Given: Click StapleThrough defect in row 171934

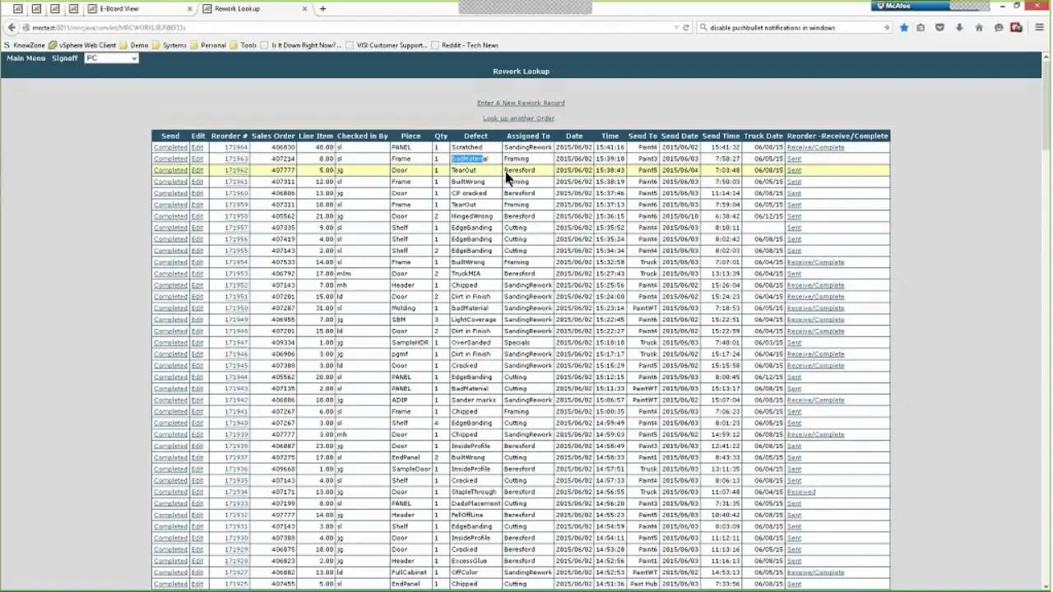Looking at the screenshot, I should (x=474, y=492).
